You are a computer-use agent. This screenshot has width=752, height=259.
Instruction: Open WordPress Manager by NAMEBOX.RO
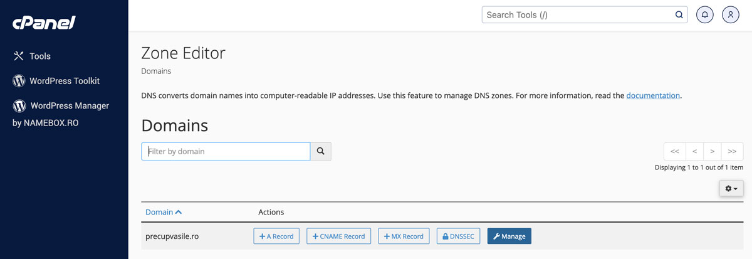(x=61, y=114)
